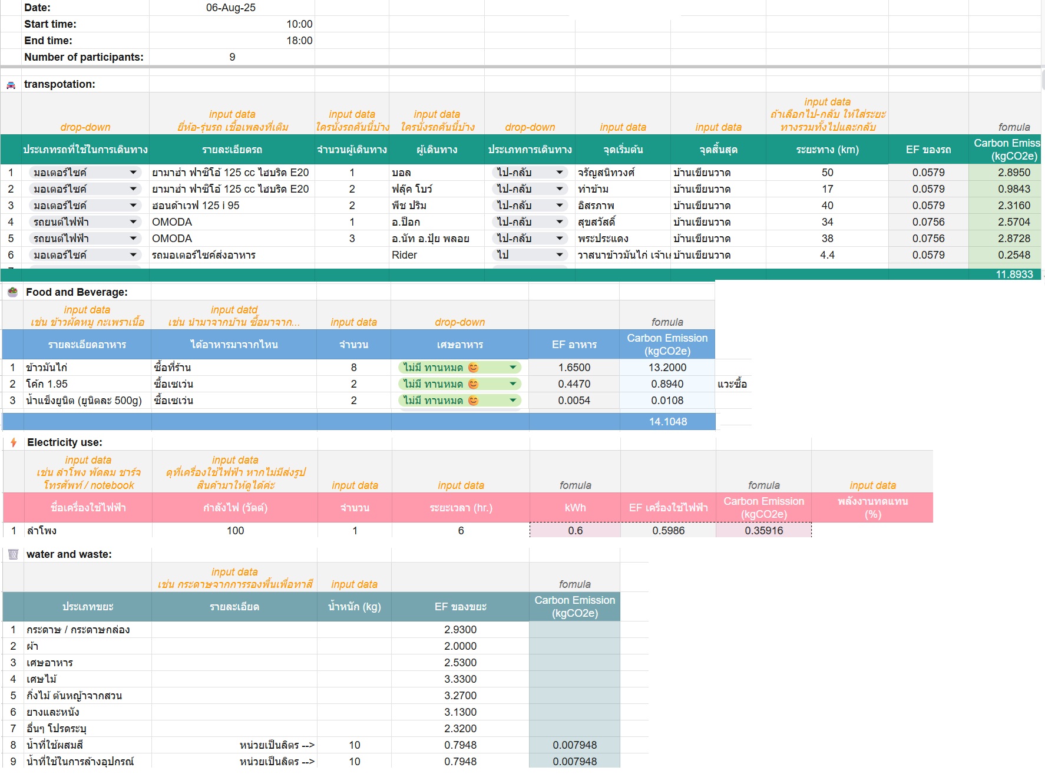Click the food bowl icon beside Food and Beverage

pyautogui.click(x=12, y=292)
